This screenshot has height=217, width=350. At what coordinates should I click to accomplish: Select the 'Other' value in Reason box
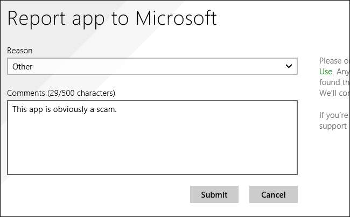23,67
